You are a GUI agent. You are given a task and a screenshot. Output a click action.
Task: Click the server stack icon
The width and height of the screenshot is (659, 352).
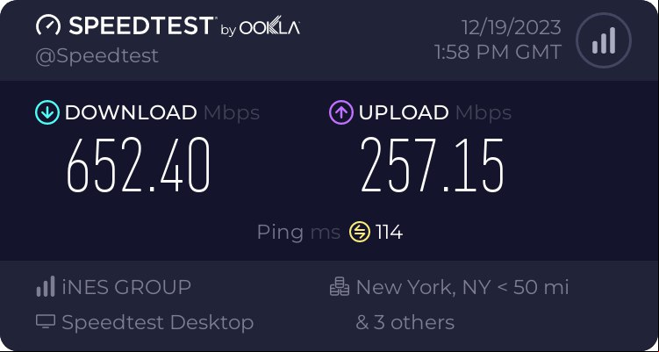[x=340, y=287]
